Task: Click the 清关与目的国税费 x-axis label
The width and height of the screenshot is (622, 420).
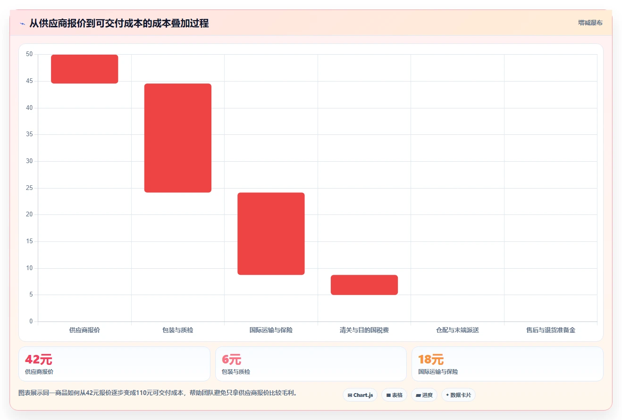Action: pos(364,330)
